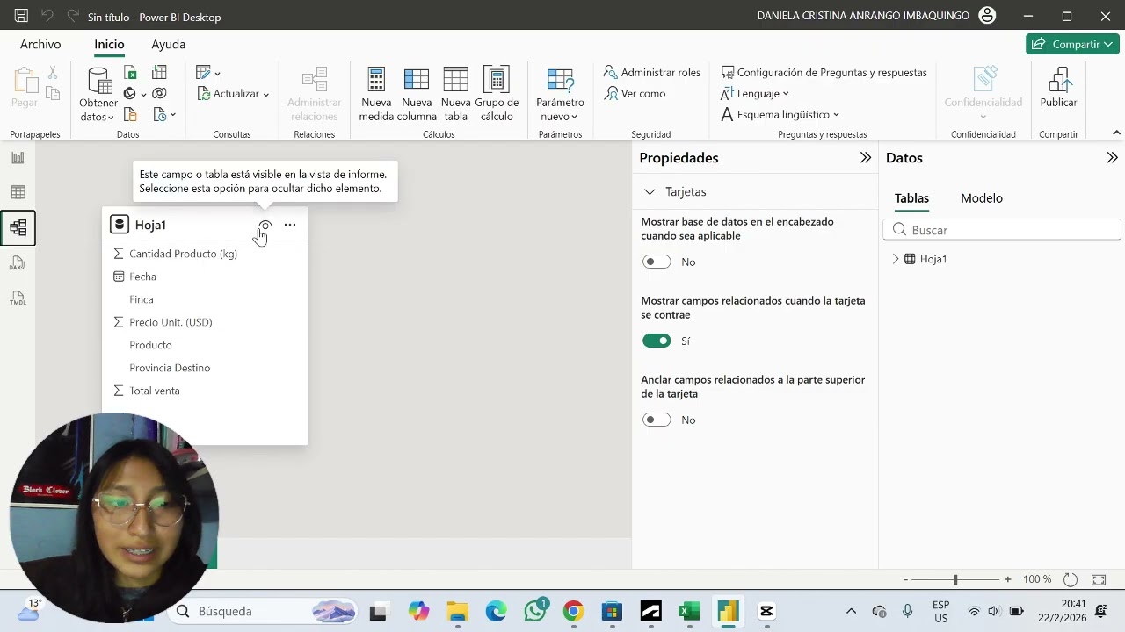Open the Obtener datos button
Viewport: 1125px width, 632px height.
(x=98, y=95)
